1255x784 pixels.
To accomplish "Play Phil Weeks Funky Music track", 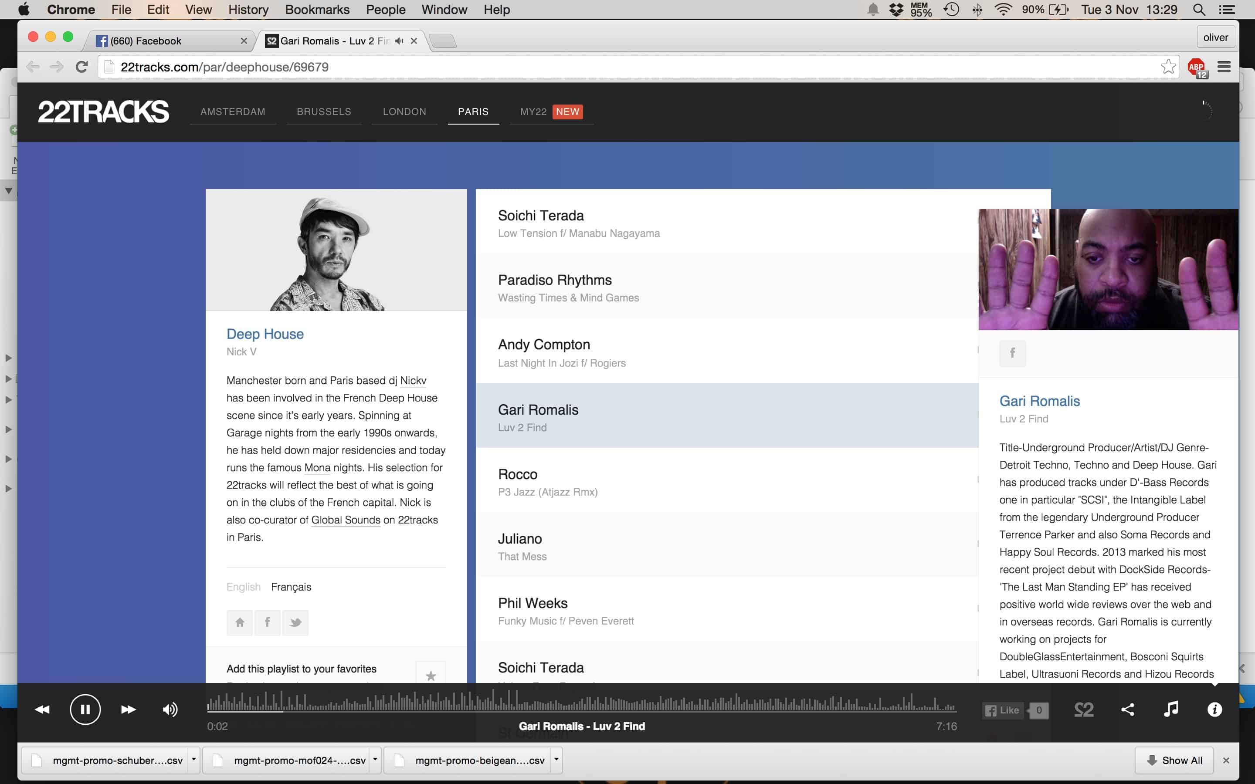I will 726,610.
